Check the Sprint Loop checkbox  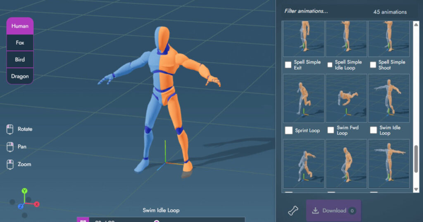pos(289,130)
